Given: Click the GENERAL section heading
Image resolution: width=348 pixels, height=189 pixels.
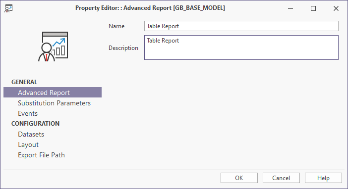Looking at the screenshot, I should [24, 82].
